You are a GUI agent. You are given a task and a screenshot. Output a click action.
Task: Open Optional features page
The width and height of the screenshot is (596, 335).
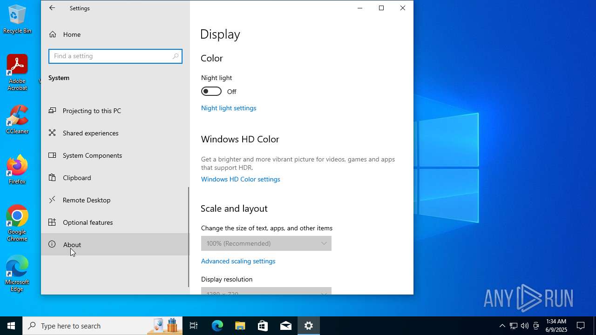click(115, 222)
